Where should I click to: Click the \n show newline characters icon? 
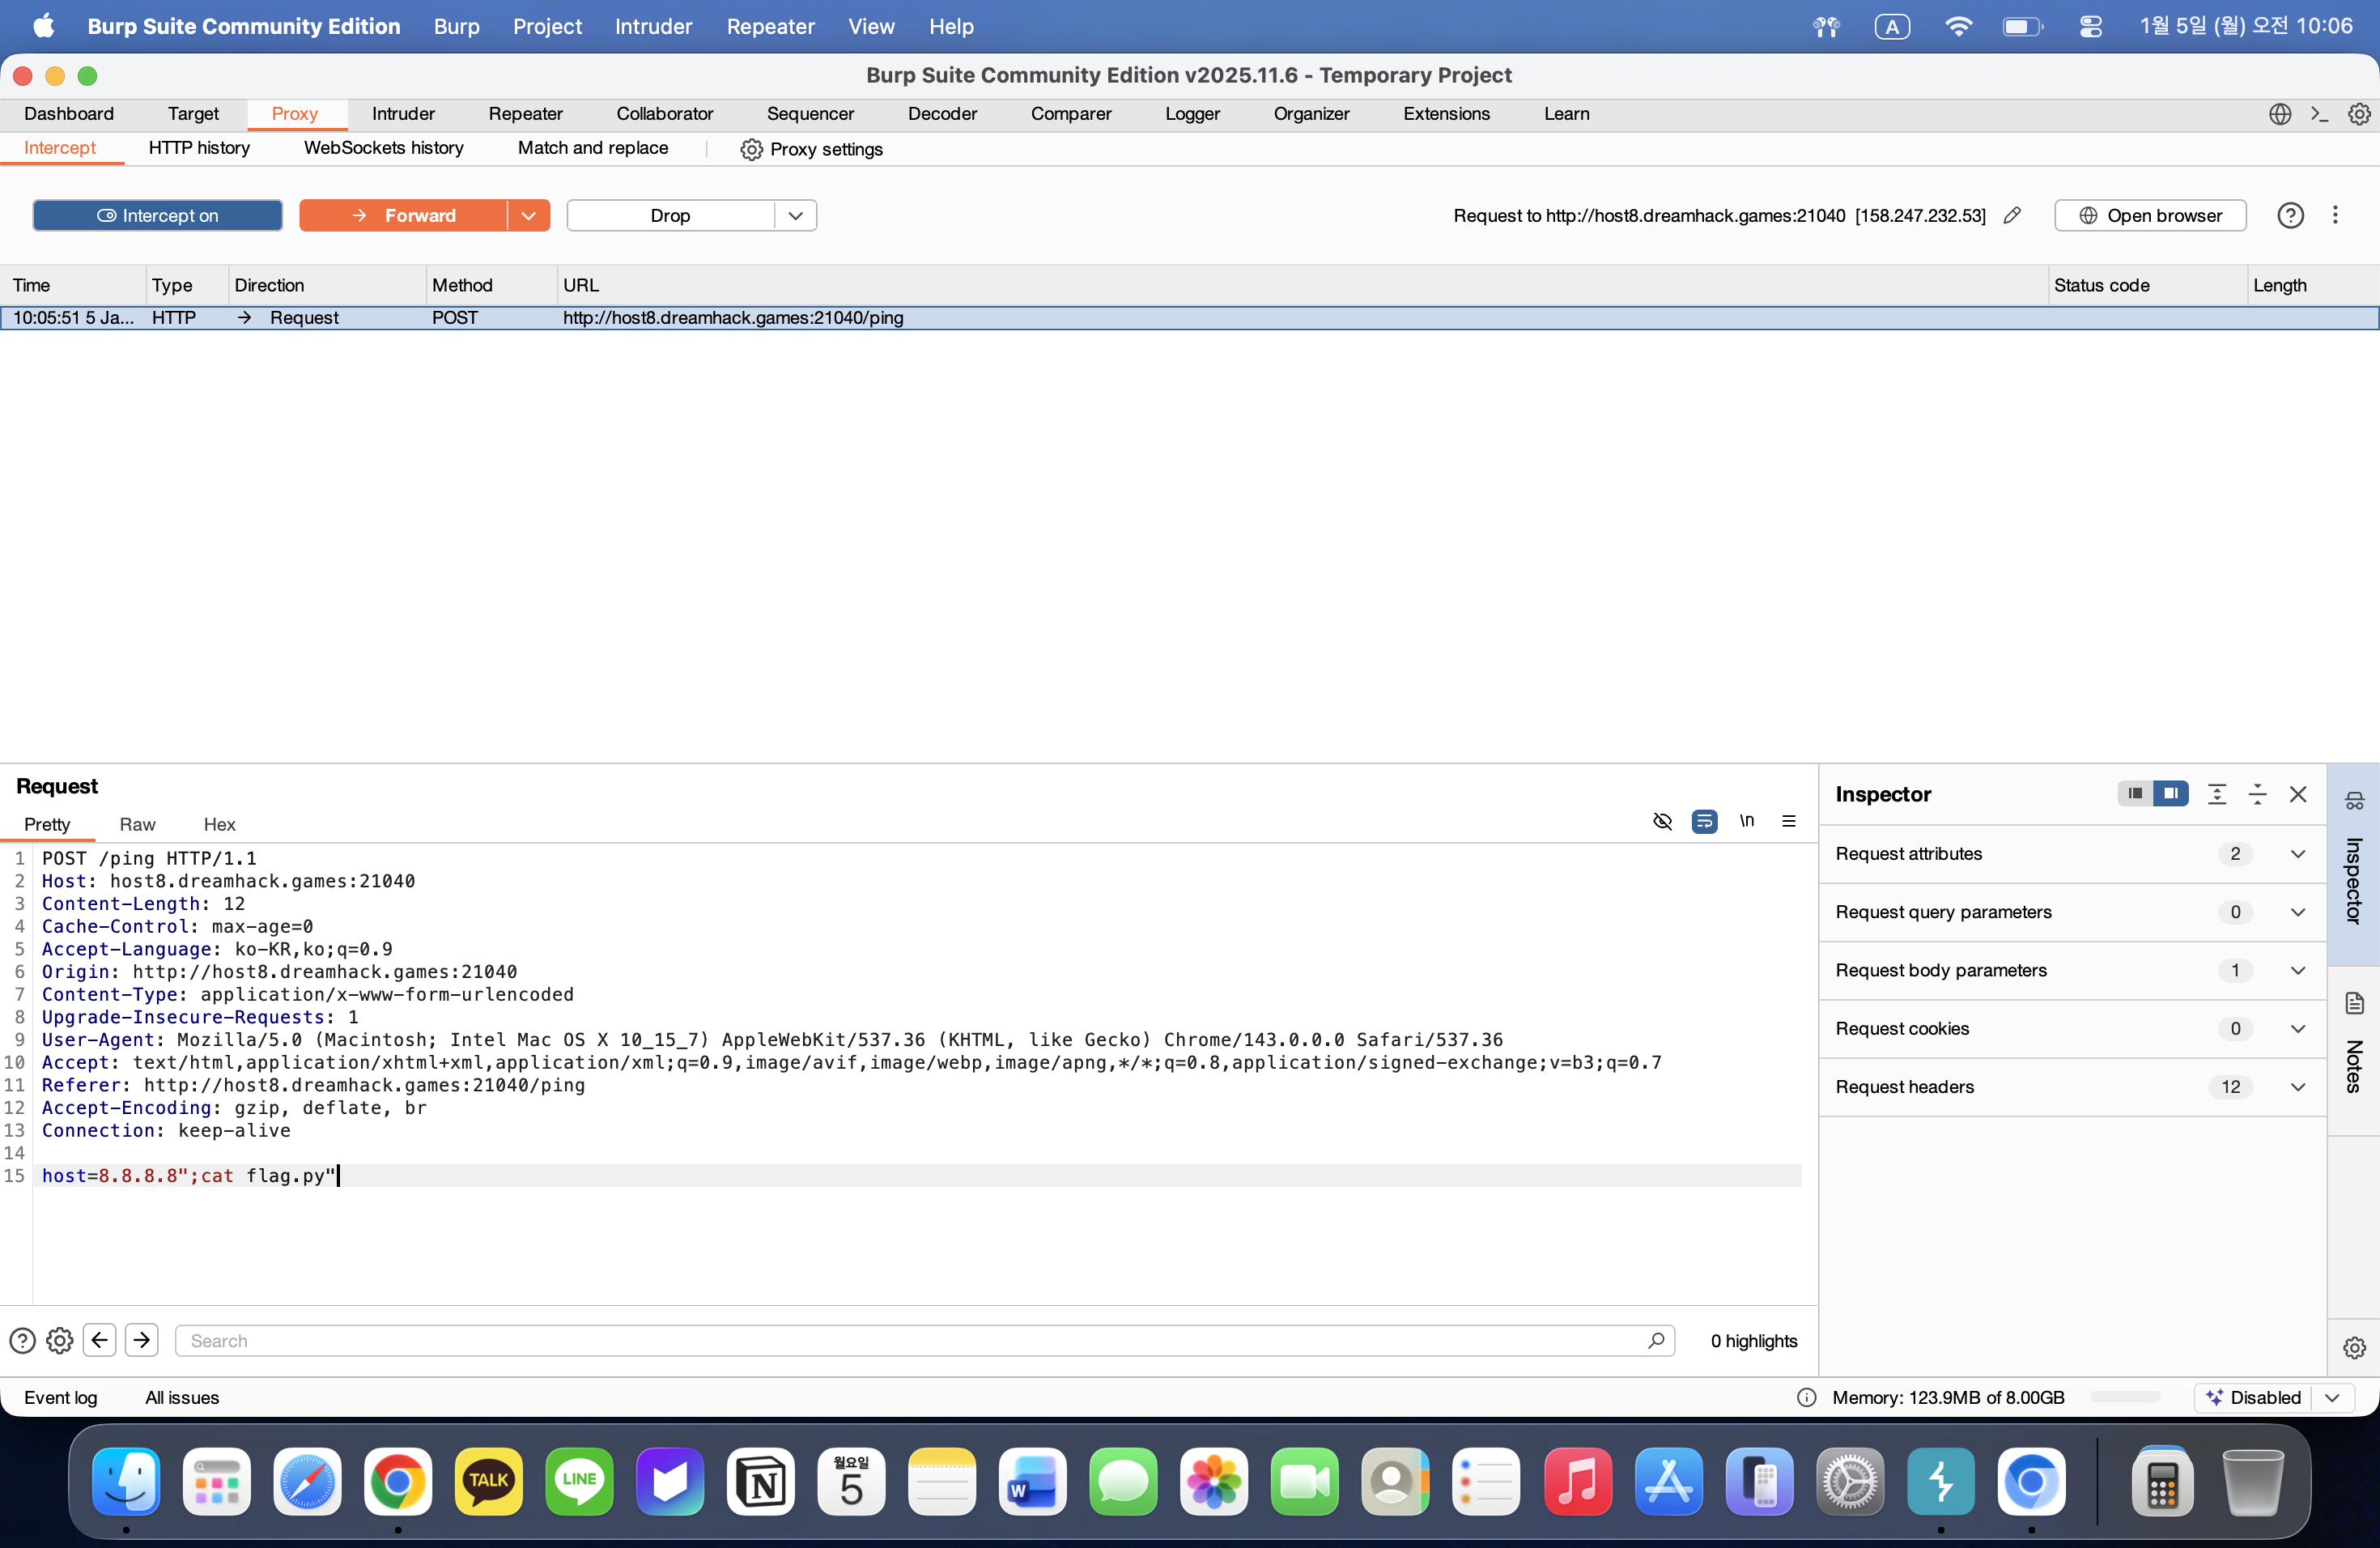(1746, 821)
